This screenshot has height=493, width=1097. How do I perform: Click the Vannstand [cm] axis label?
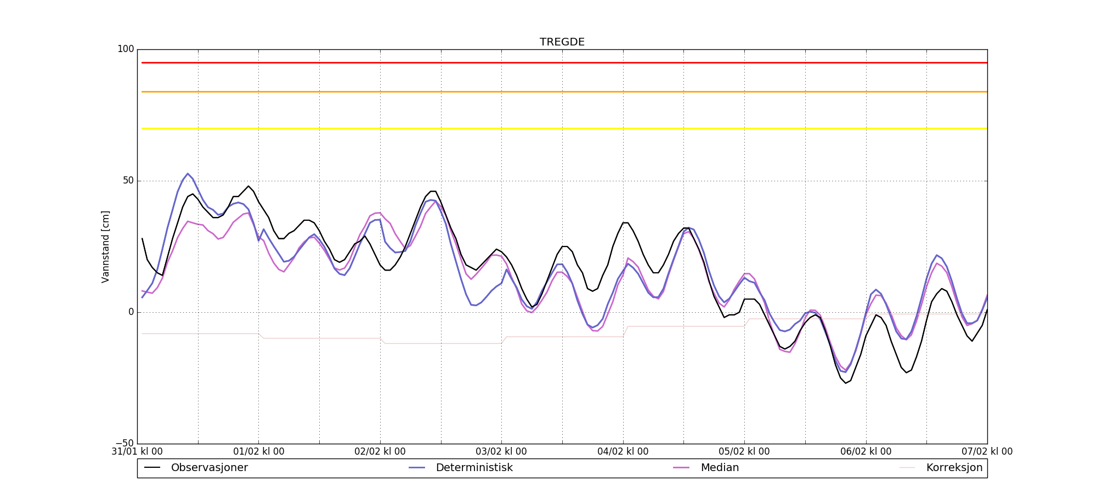tap(105, 246)
